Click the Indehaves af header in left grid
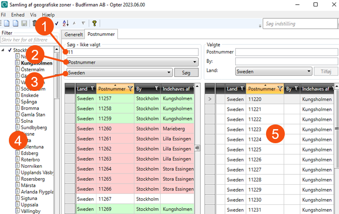 tap(176, 89)
